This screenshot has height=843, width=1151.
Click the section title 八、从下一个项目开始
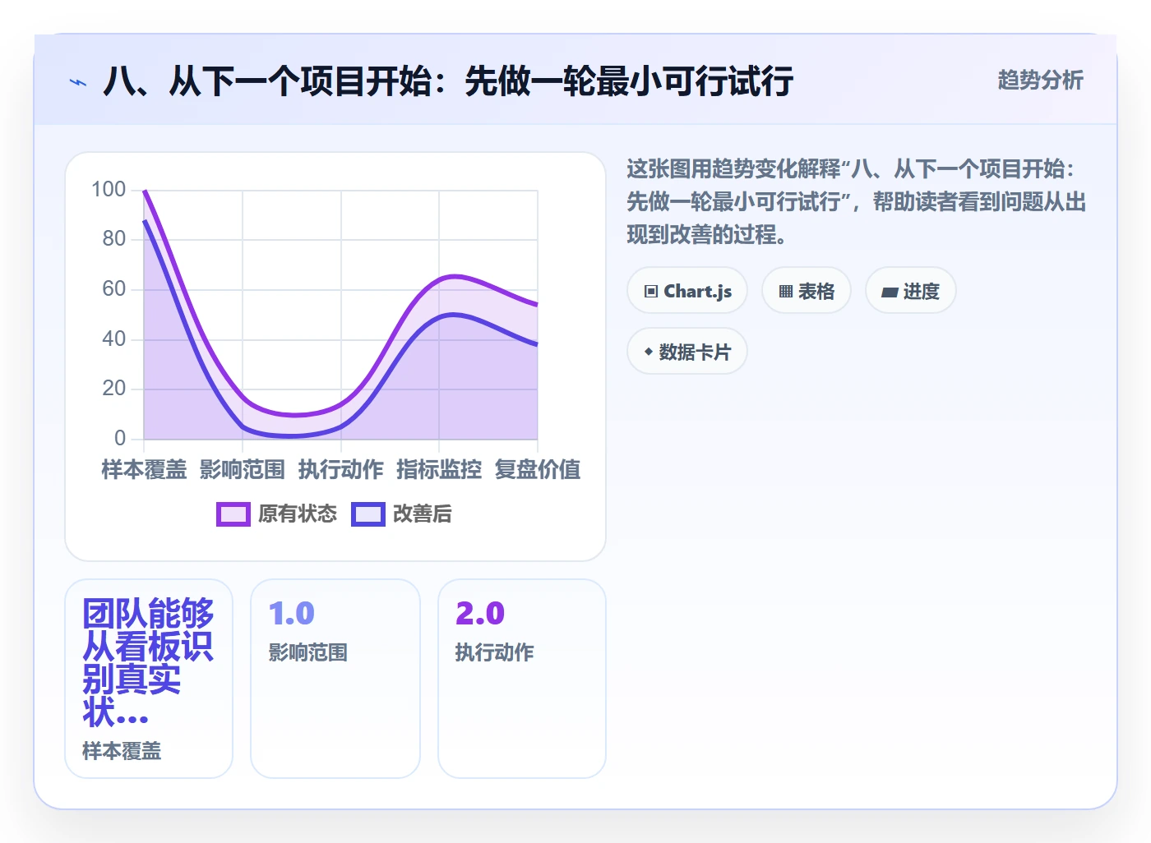pos(447,81)
